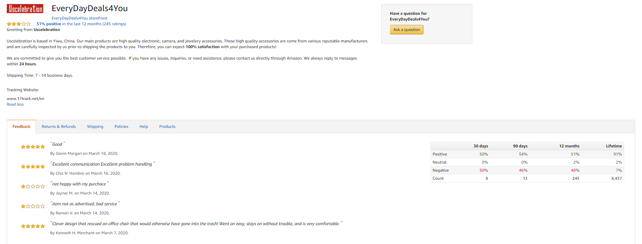Click the Uscelebration seller logo
This screenshot has height=244, width=642.
click(25, 9)
